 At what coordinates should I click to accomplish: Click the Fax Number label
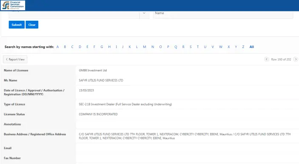pyautogui.click(x=12, y=158)
